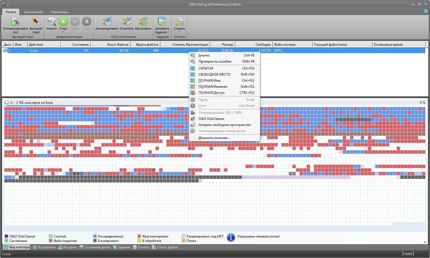This screenshot has width=430, height=258.
Task: Click the info icon beside Разрешены теневые копии
Action: [231, 238]
